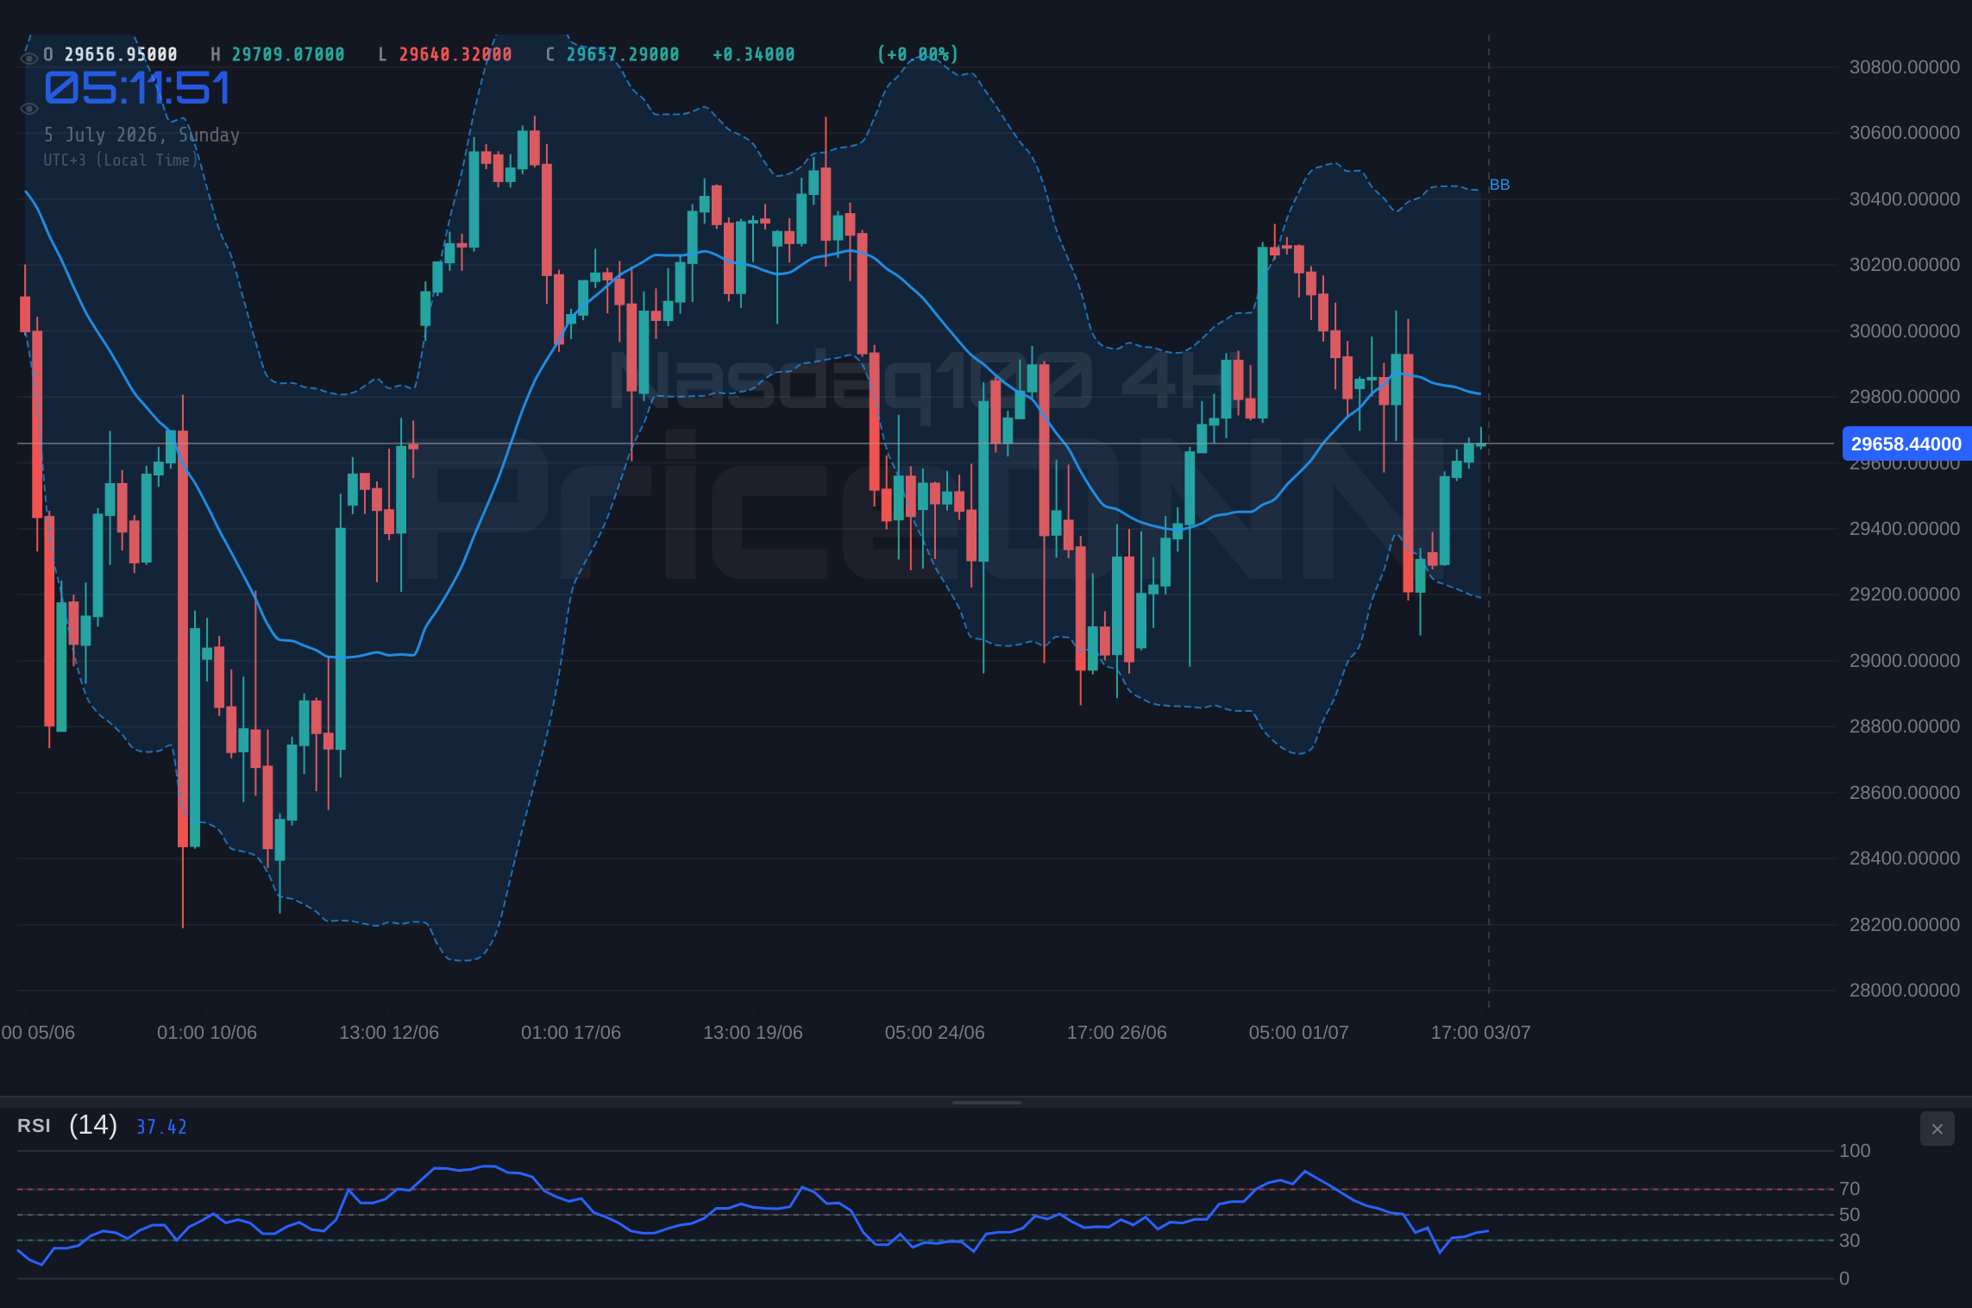Screen dimensions: 1972x1308
Task: Click the 17:00 03/07 time axis label
Action: (1481, 1032)
